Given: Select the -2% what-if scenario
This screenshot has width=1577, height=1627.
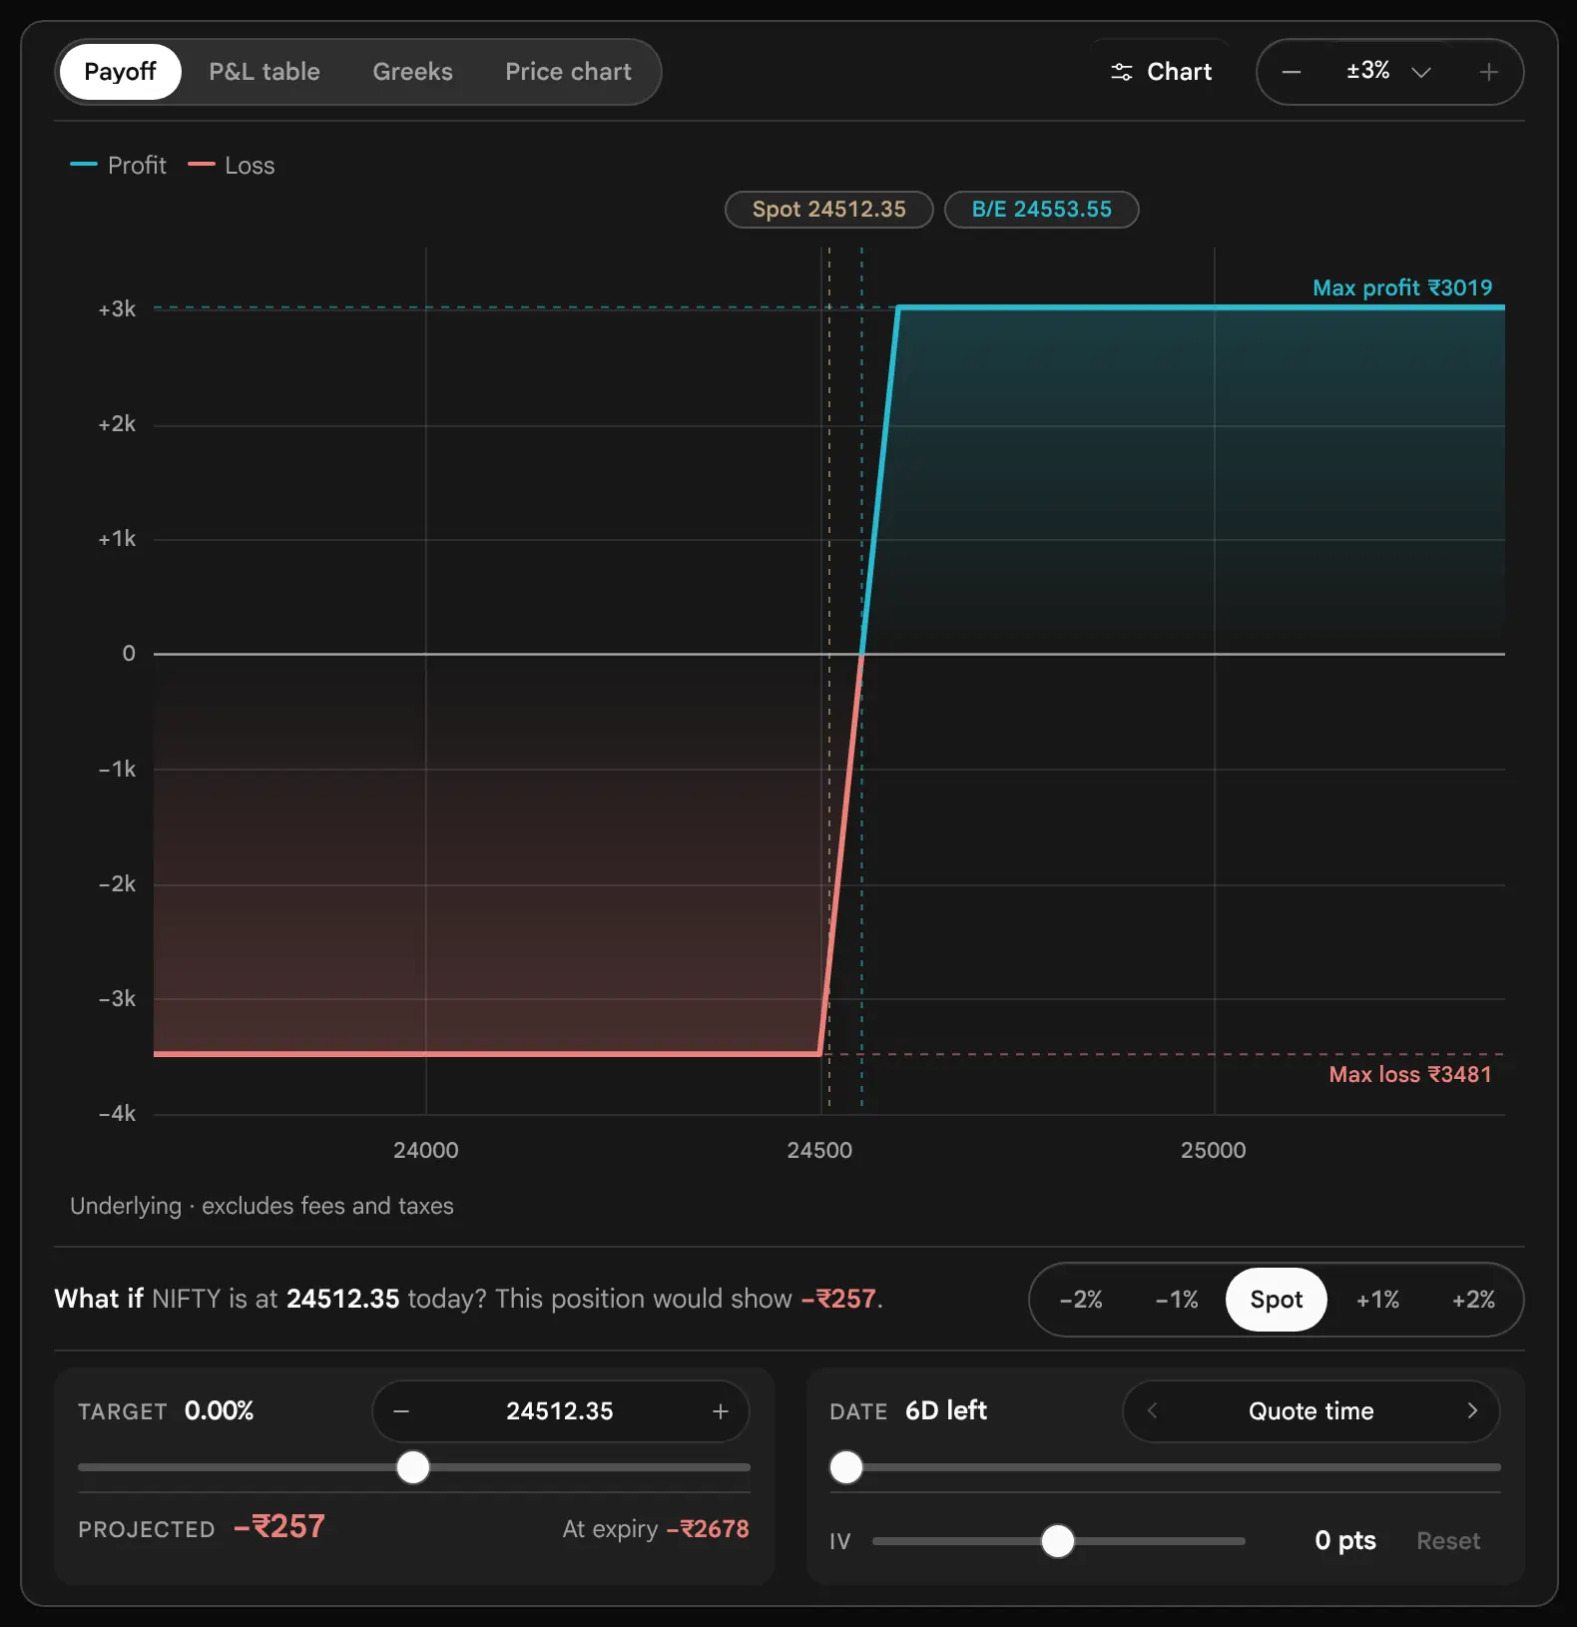Looking at the screenshot, I should pos(1081,1300).
